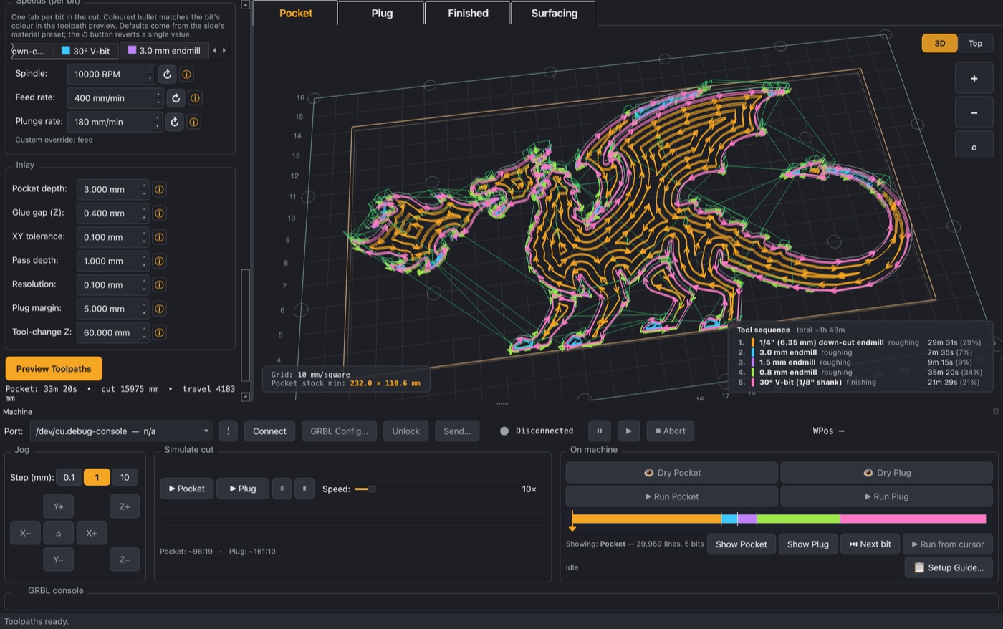Skip to Next bit
Screen dimensions: 1003x629
870,544
